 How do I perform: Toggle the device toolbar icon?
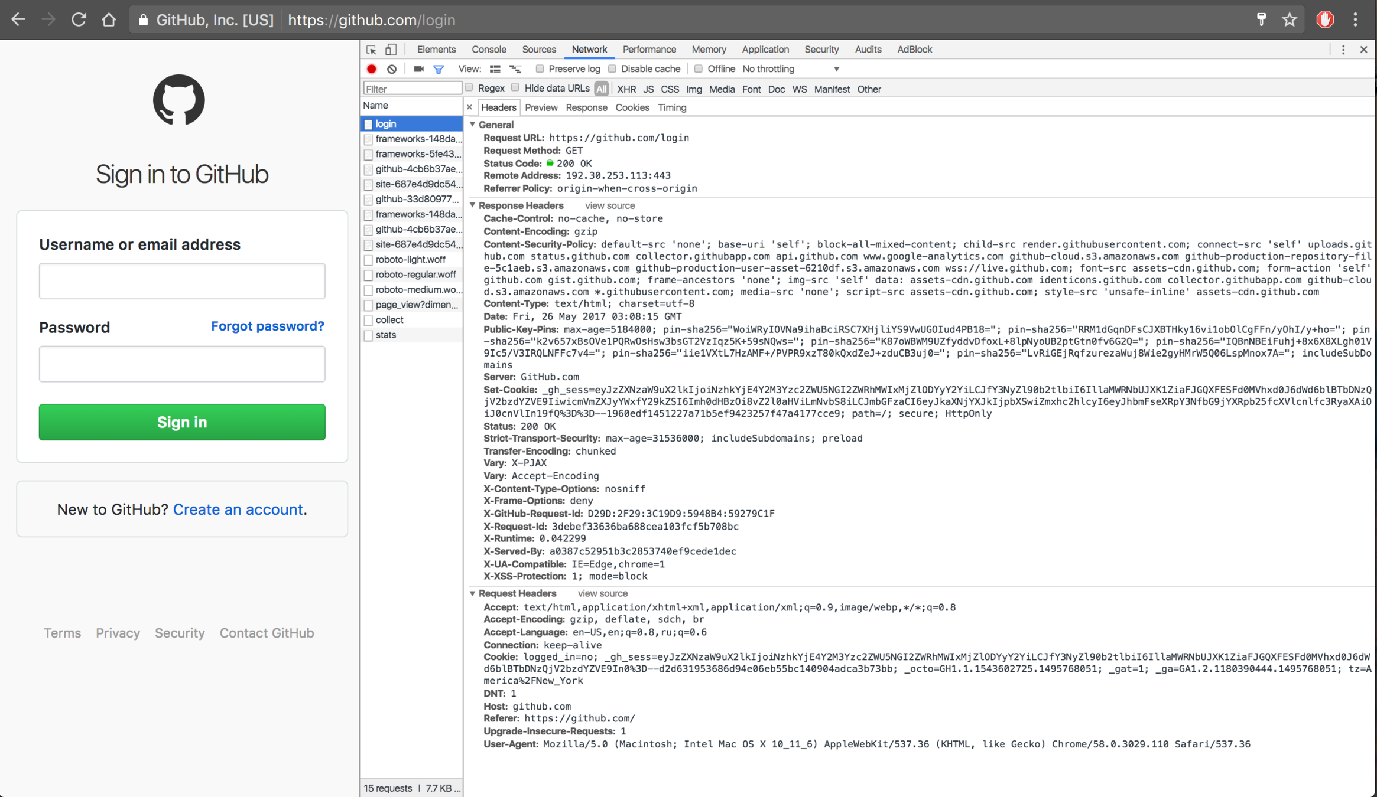tap(391, 50)
